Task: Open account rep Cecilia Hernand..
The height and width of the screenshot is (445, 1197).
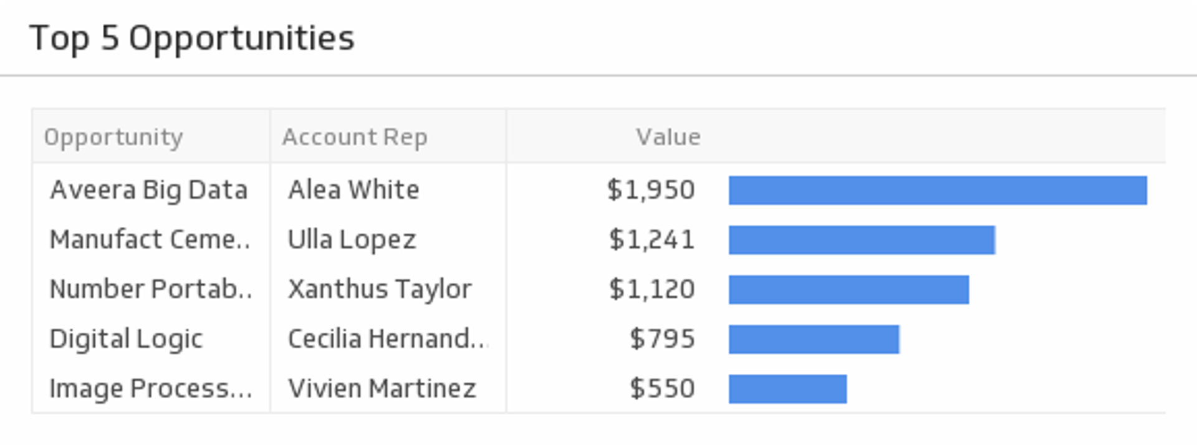Action: tap(387, 339)
